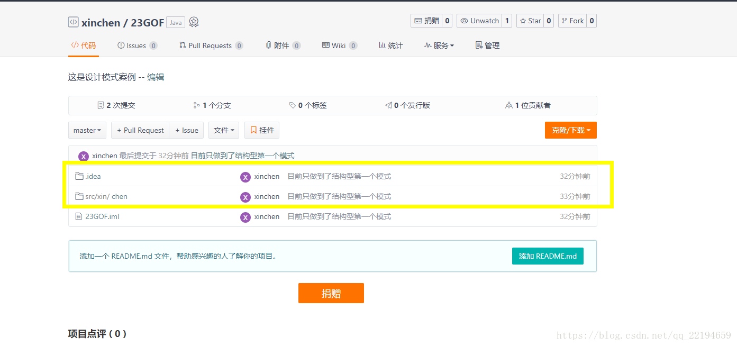Image resolution: width=737 pixels, height=346 pixels.
Task: Click the 添加 README.md button
Action: 548,256
